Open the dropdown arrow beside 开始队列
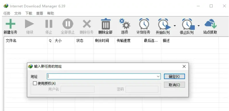Image resolution: width=229 pixels, height=111 pixels. [x=175, y=26]
